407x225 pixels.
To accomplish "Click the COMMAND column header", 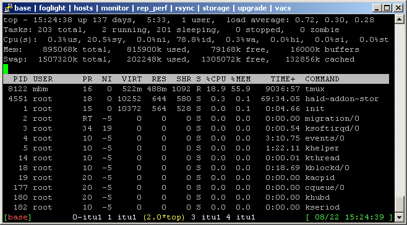I will click(322, 79).
